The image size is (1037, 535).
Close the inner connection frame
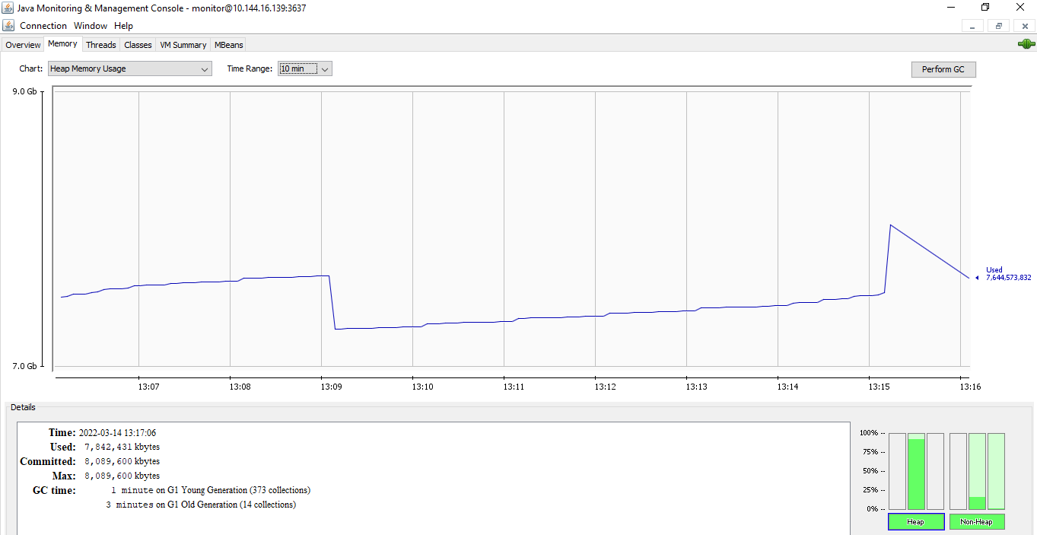click(x=1024, y=26)
